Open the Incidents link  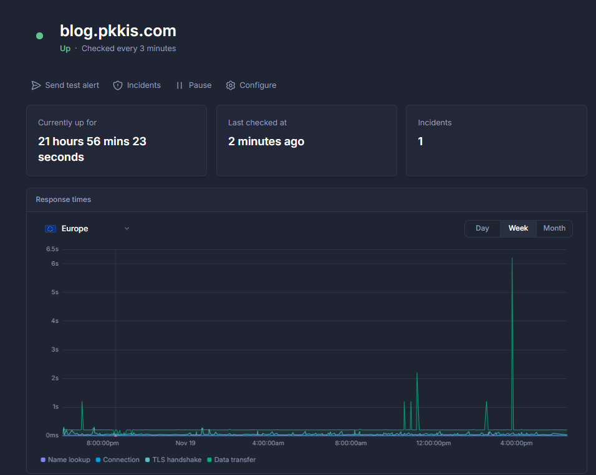point(143,85)
